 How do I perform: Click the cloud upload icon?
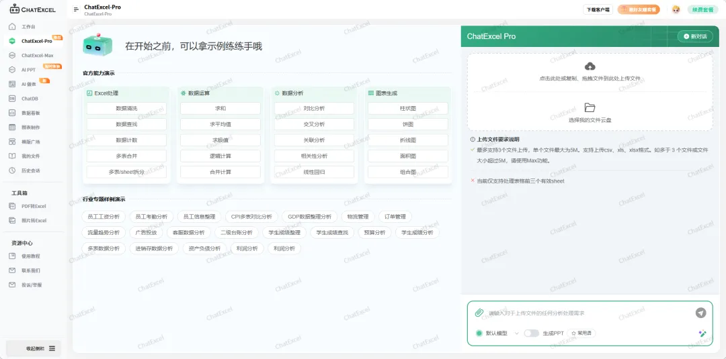[590, 66]
